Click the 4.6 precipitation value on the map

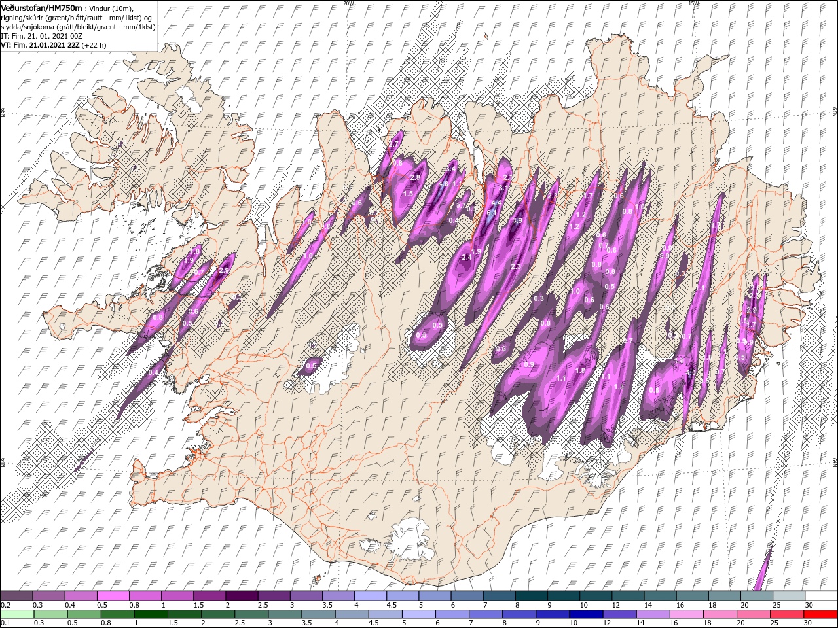pos(443,184)
